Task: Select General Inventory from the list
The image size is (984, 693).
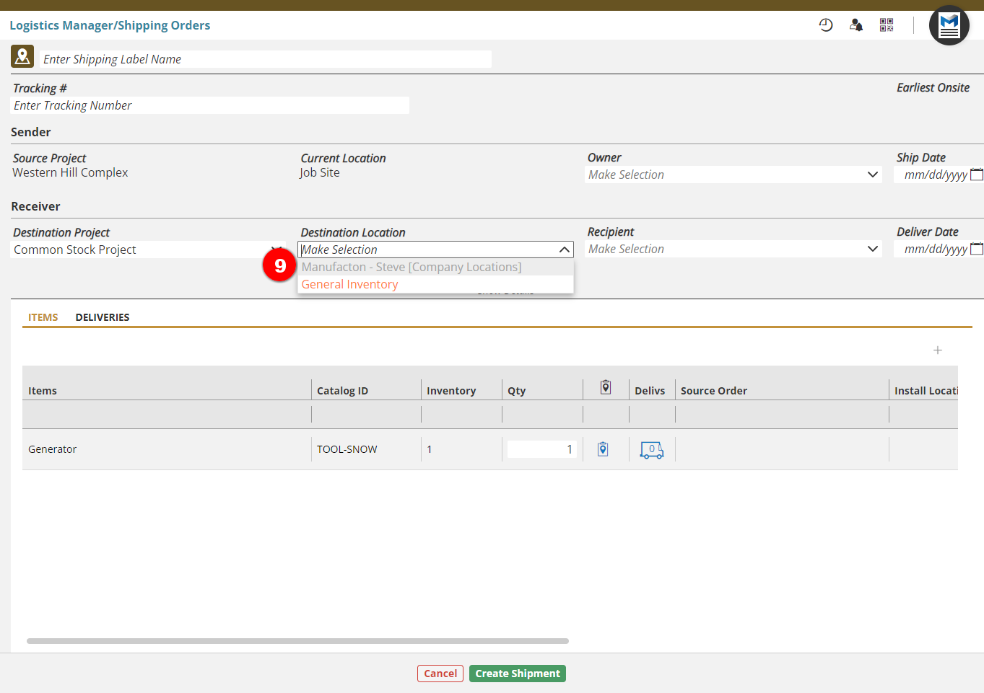Action: click(x=350, y=284)
